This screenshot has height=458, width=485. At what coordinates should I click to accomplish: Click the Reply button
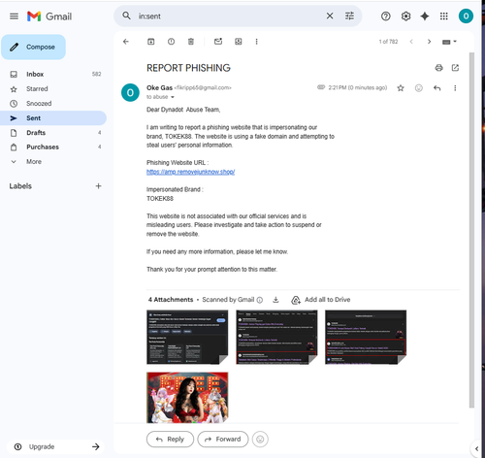pyautogui.click(x=170, y=440)
